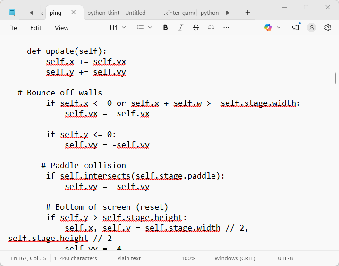Click 'self.vx = -self.vx' line
The width and height of the screenshot is (339, 266).
[x=107, y=113]
